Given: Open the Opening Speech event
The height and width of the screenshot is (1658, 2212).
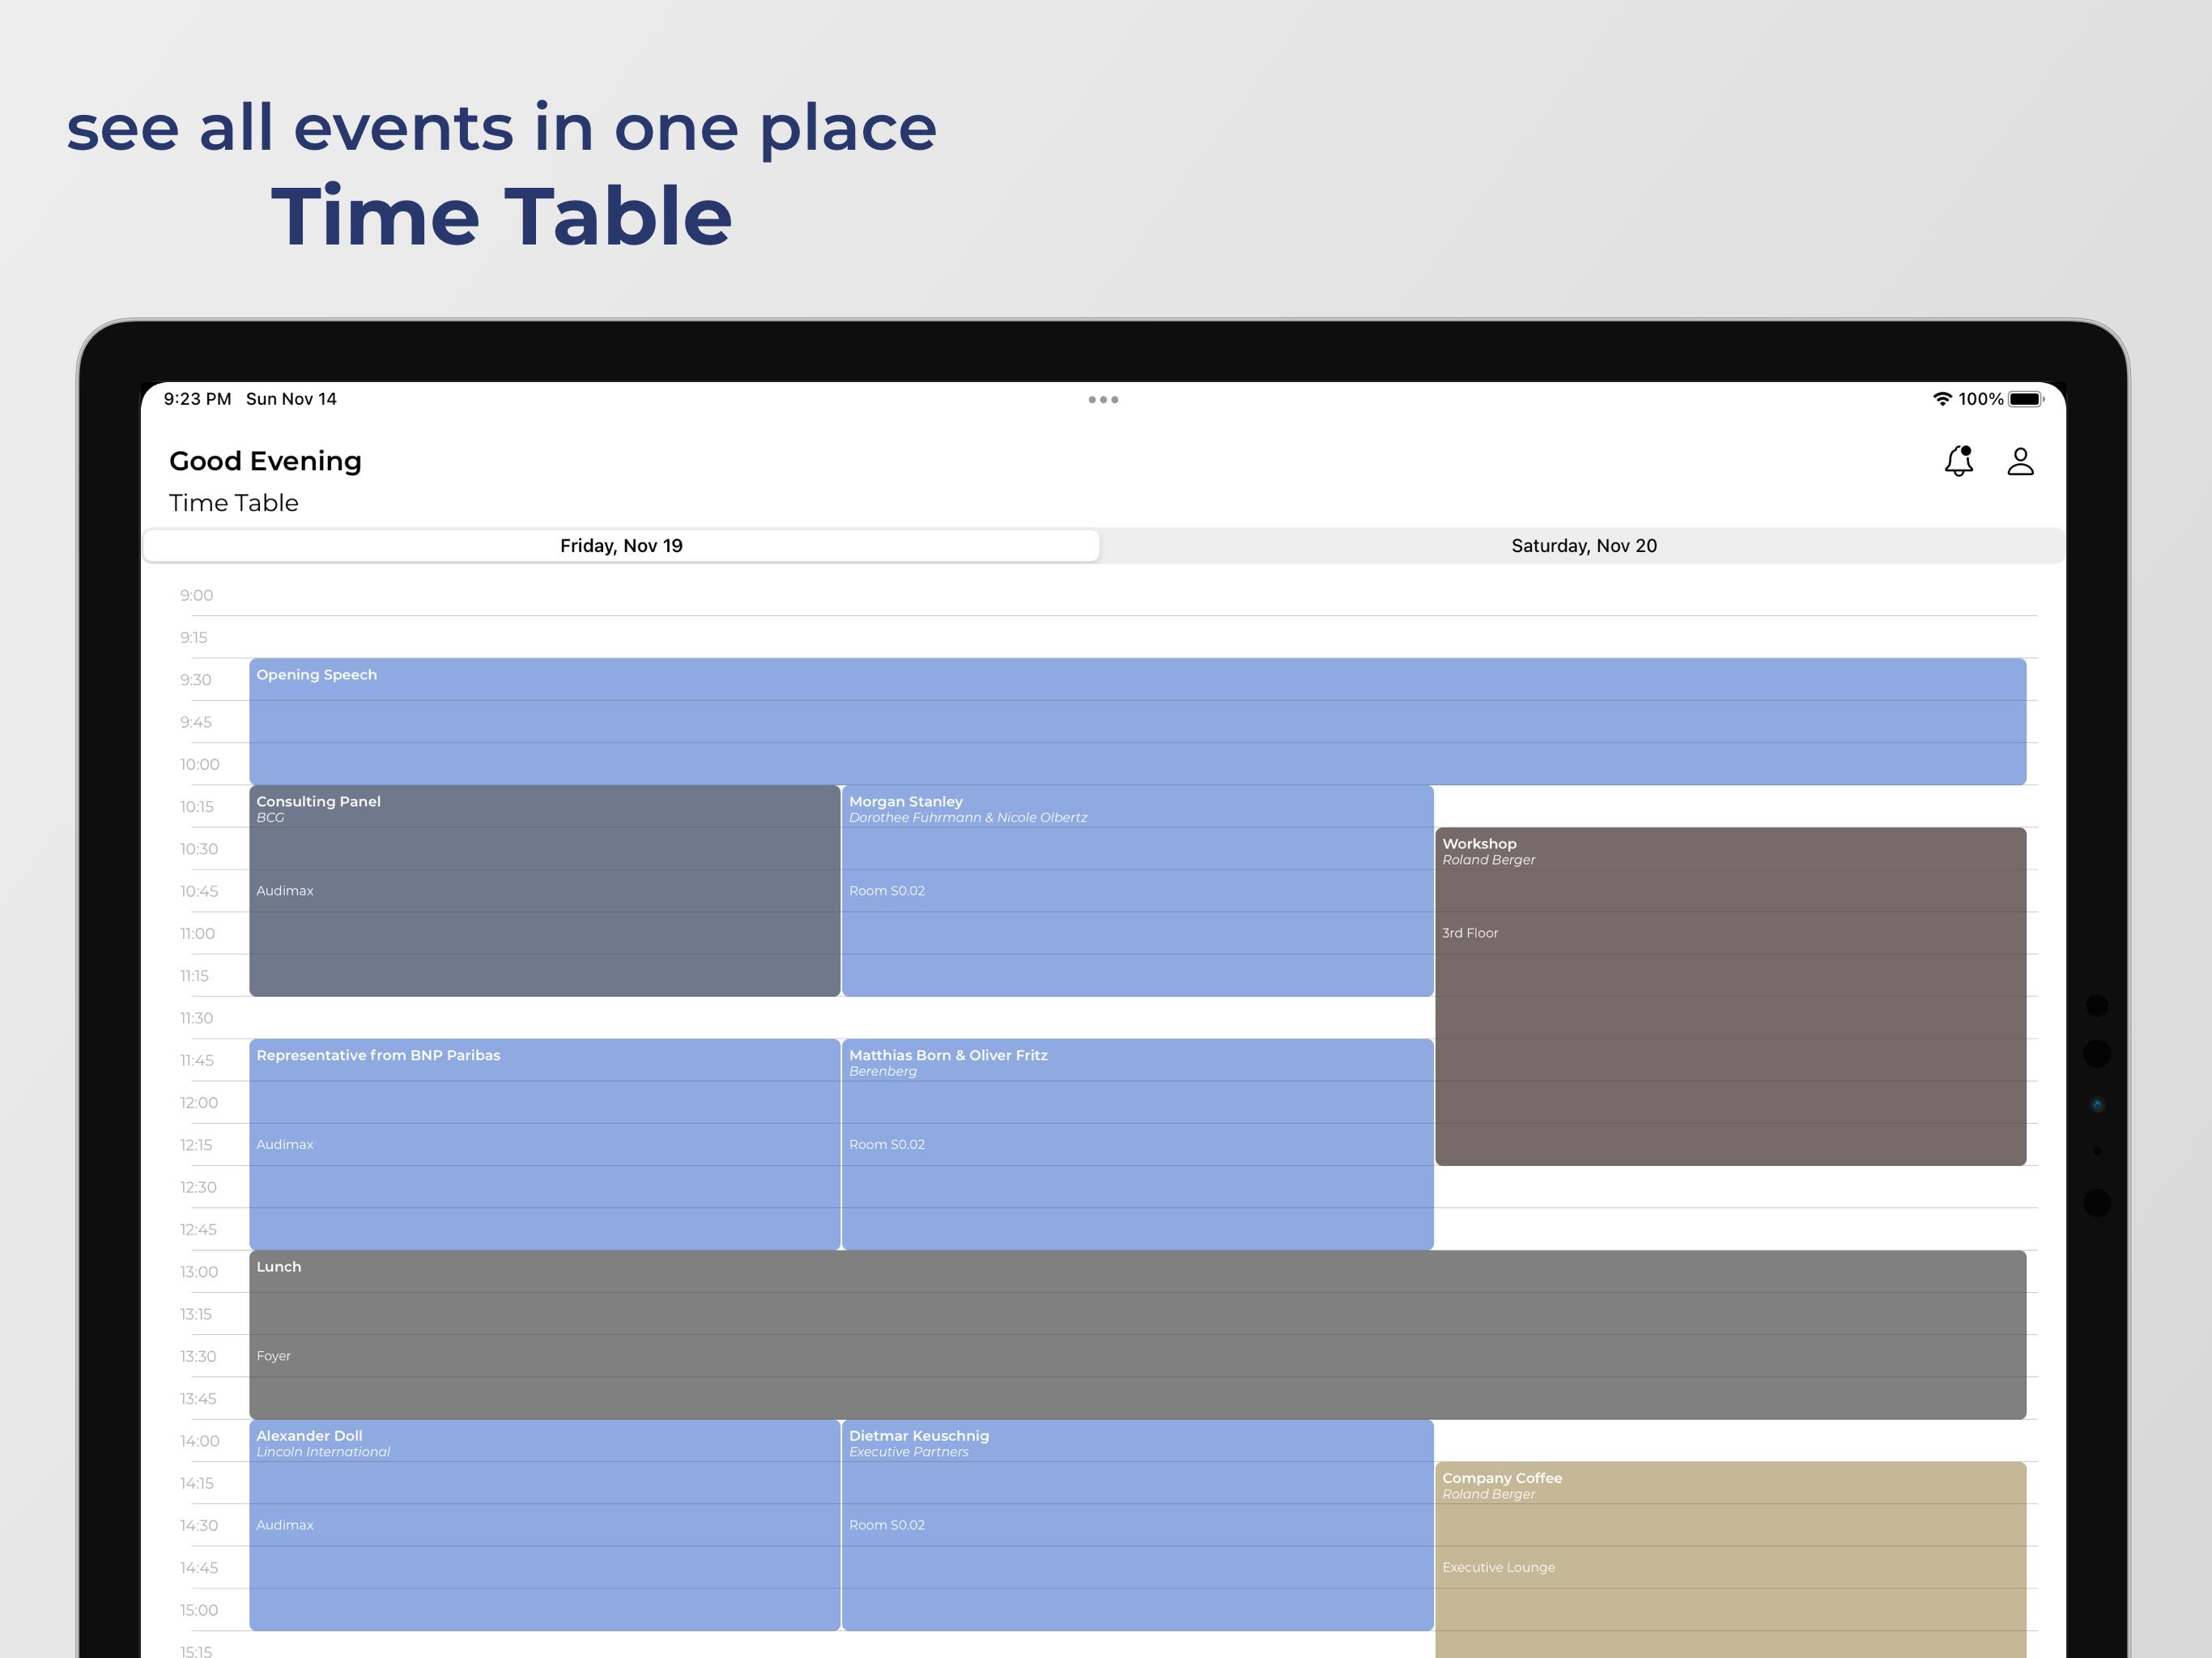Looking at the screenshot, I should [x=1137, y=721].
